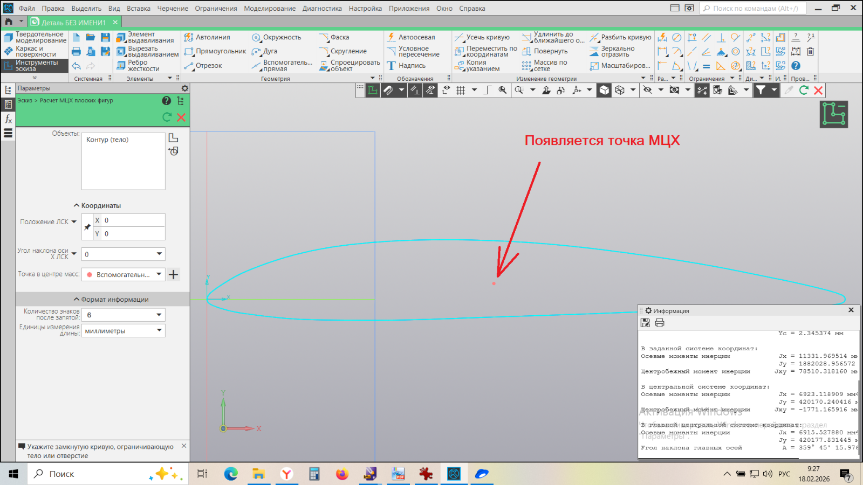Toggle sketch mode button in the view toolbar
The image size is (863, 485).
click(x=373, y=91)
